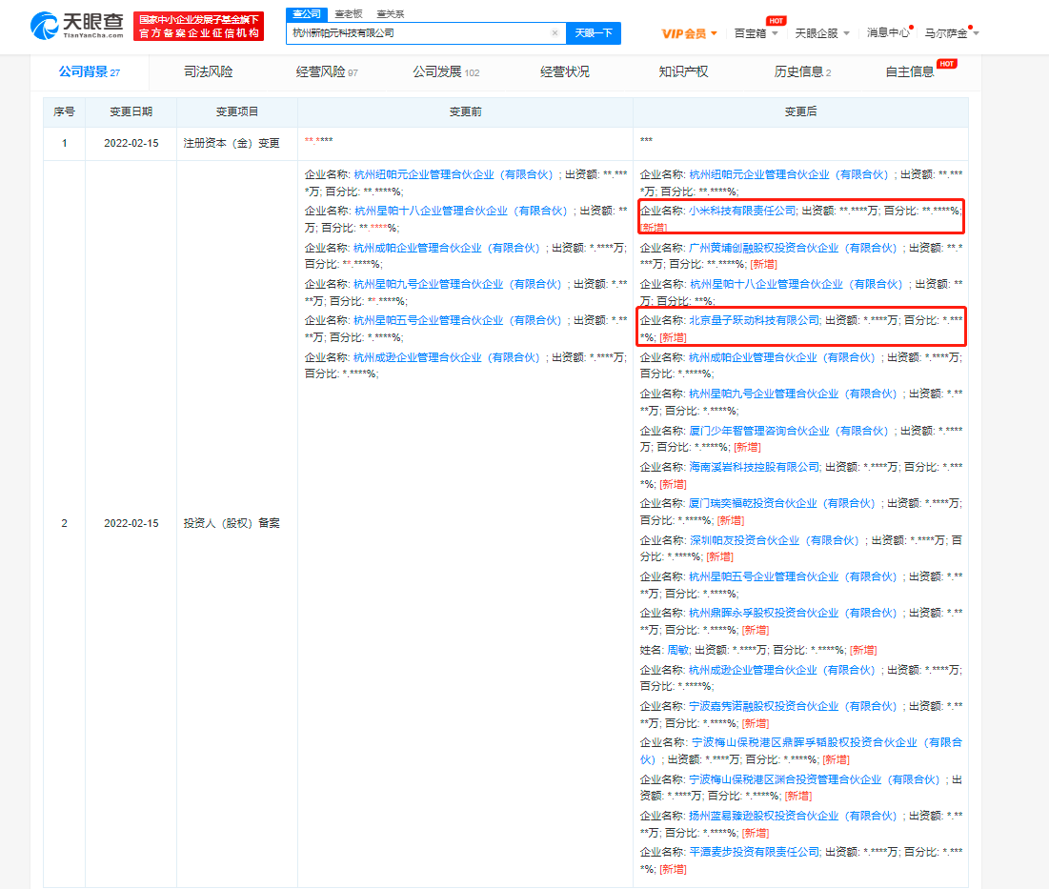
Task: Open 杭州成逊企业管理合伙企业 in 变更前 column
Action: [x=447, y=358]
